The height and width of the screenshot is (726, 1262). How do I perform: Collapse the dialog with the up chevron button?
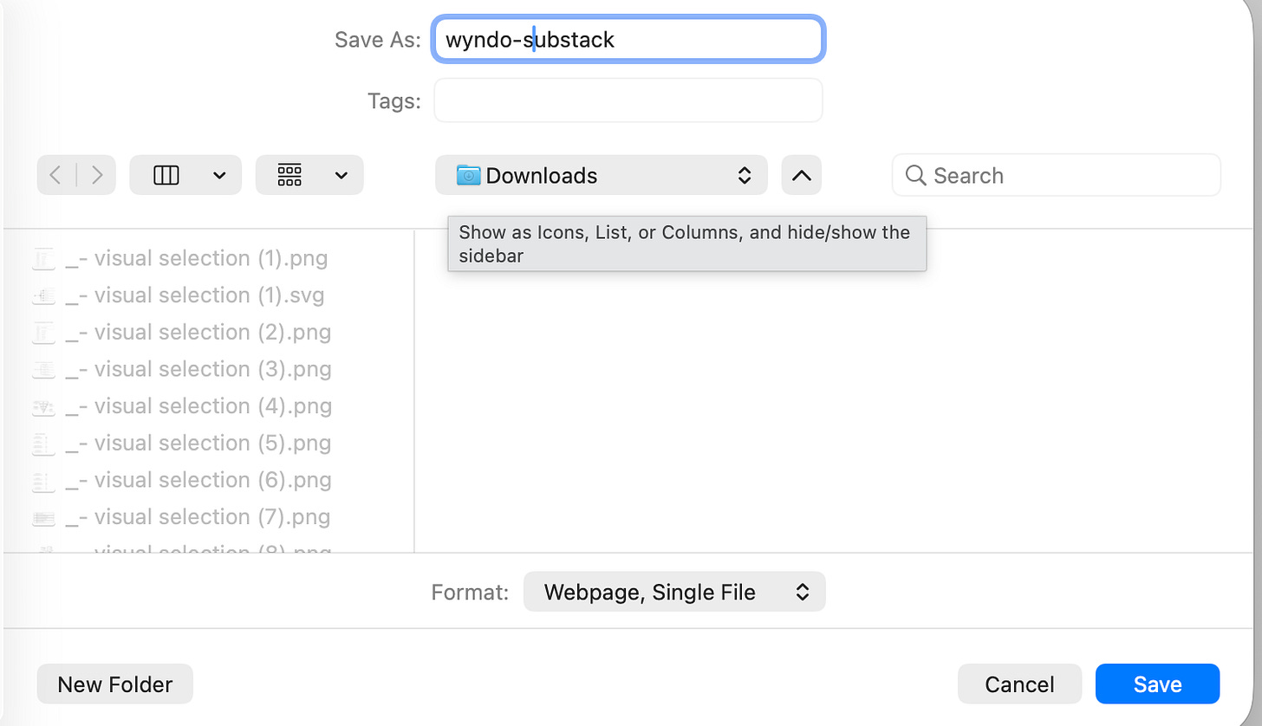(x=802, y=175)
